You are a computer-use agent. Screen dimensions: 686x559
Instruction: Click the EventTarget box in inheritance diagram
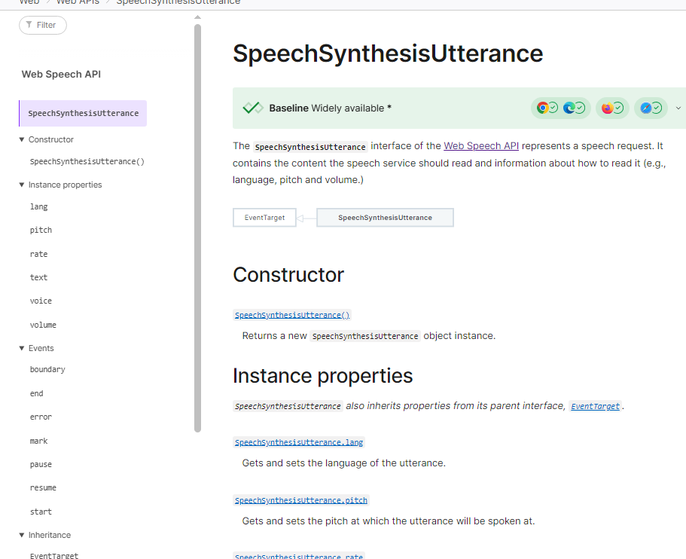[x=264, y=218]
